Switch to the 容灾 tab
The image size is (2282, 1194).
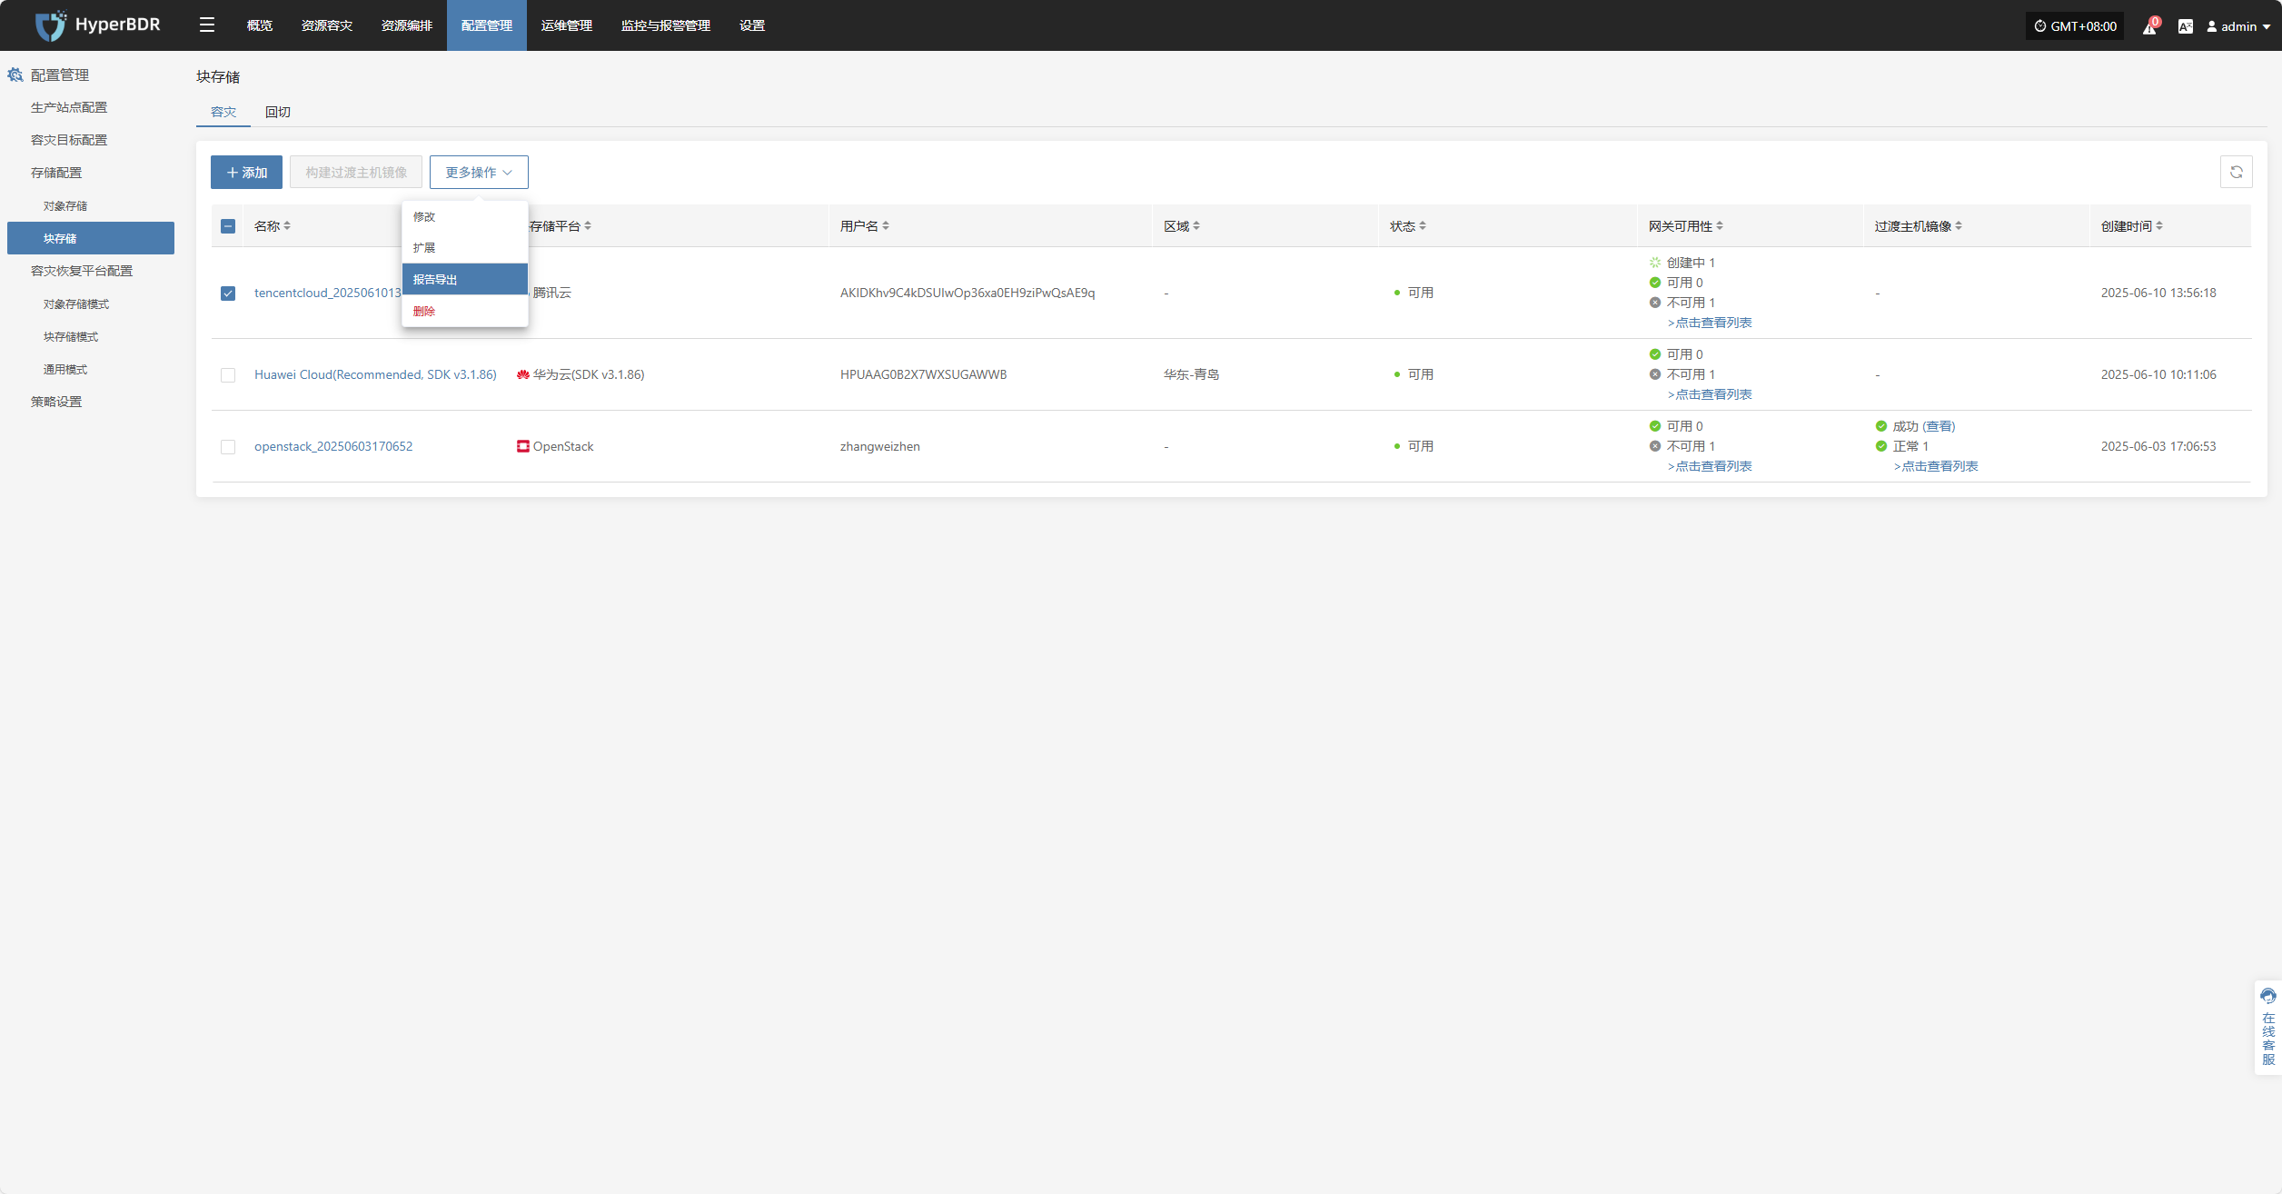223,112
